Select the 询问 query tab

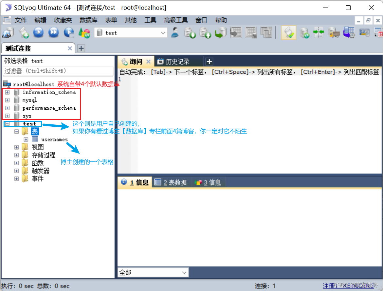136,62
